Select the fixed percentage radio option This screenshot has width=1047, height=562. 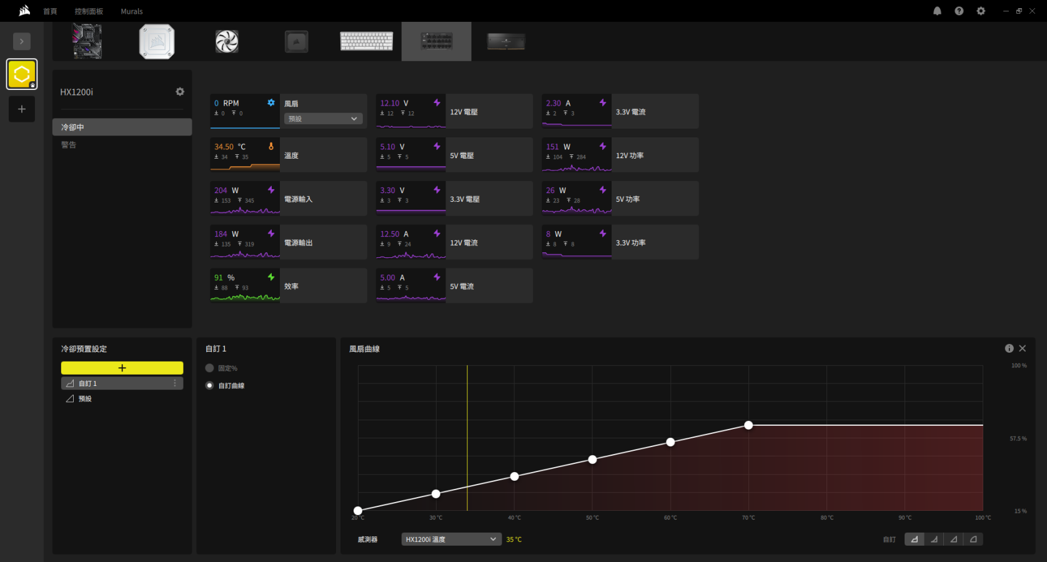tap(210, 368)
